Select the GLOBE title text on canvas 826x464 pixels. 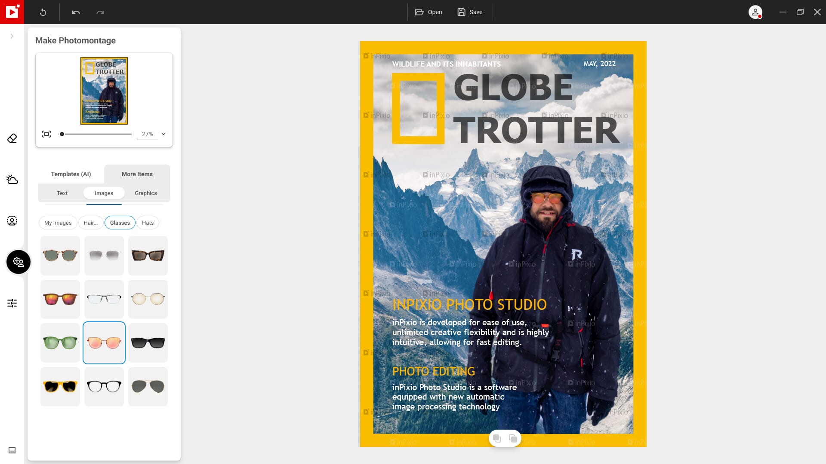click(x=513, y=88)
